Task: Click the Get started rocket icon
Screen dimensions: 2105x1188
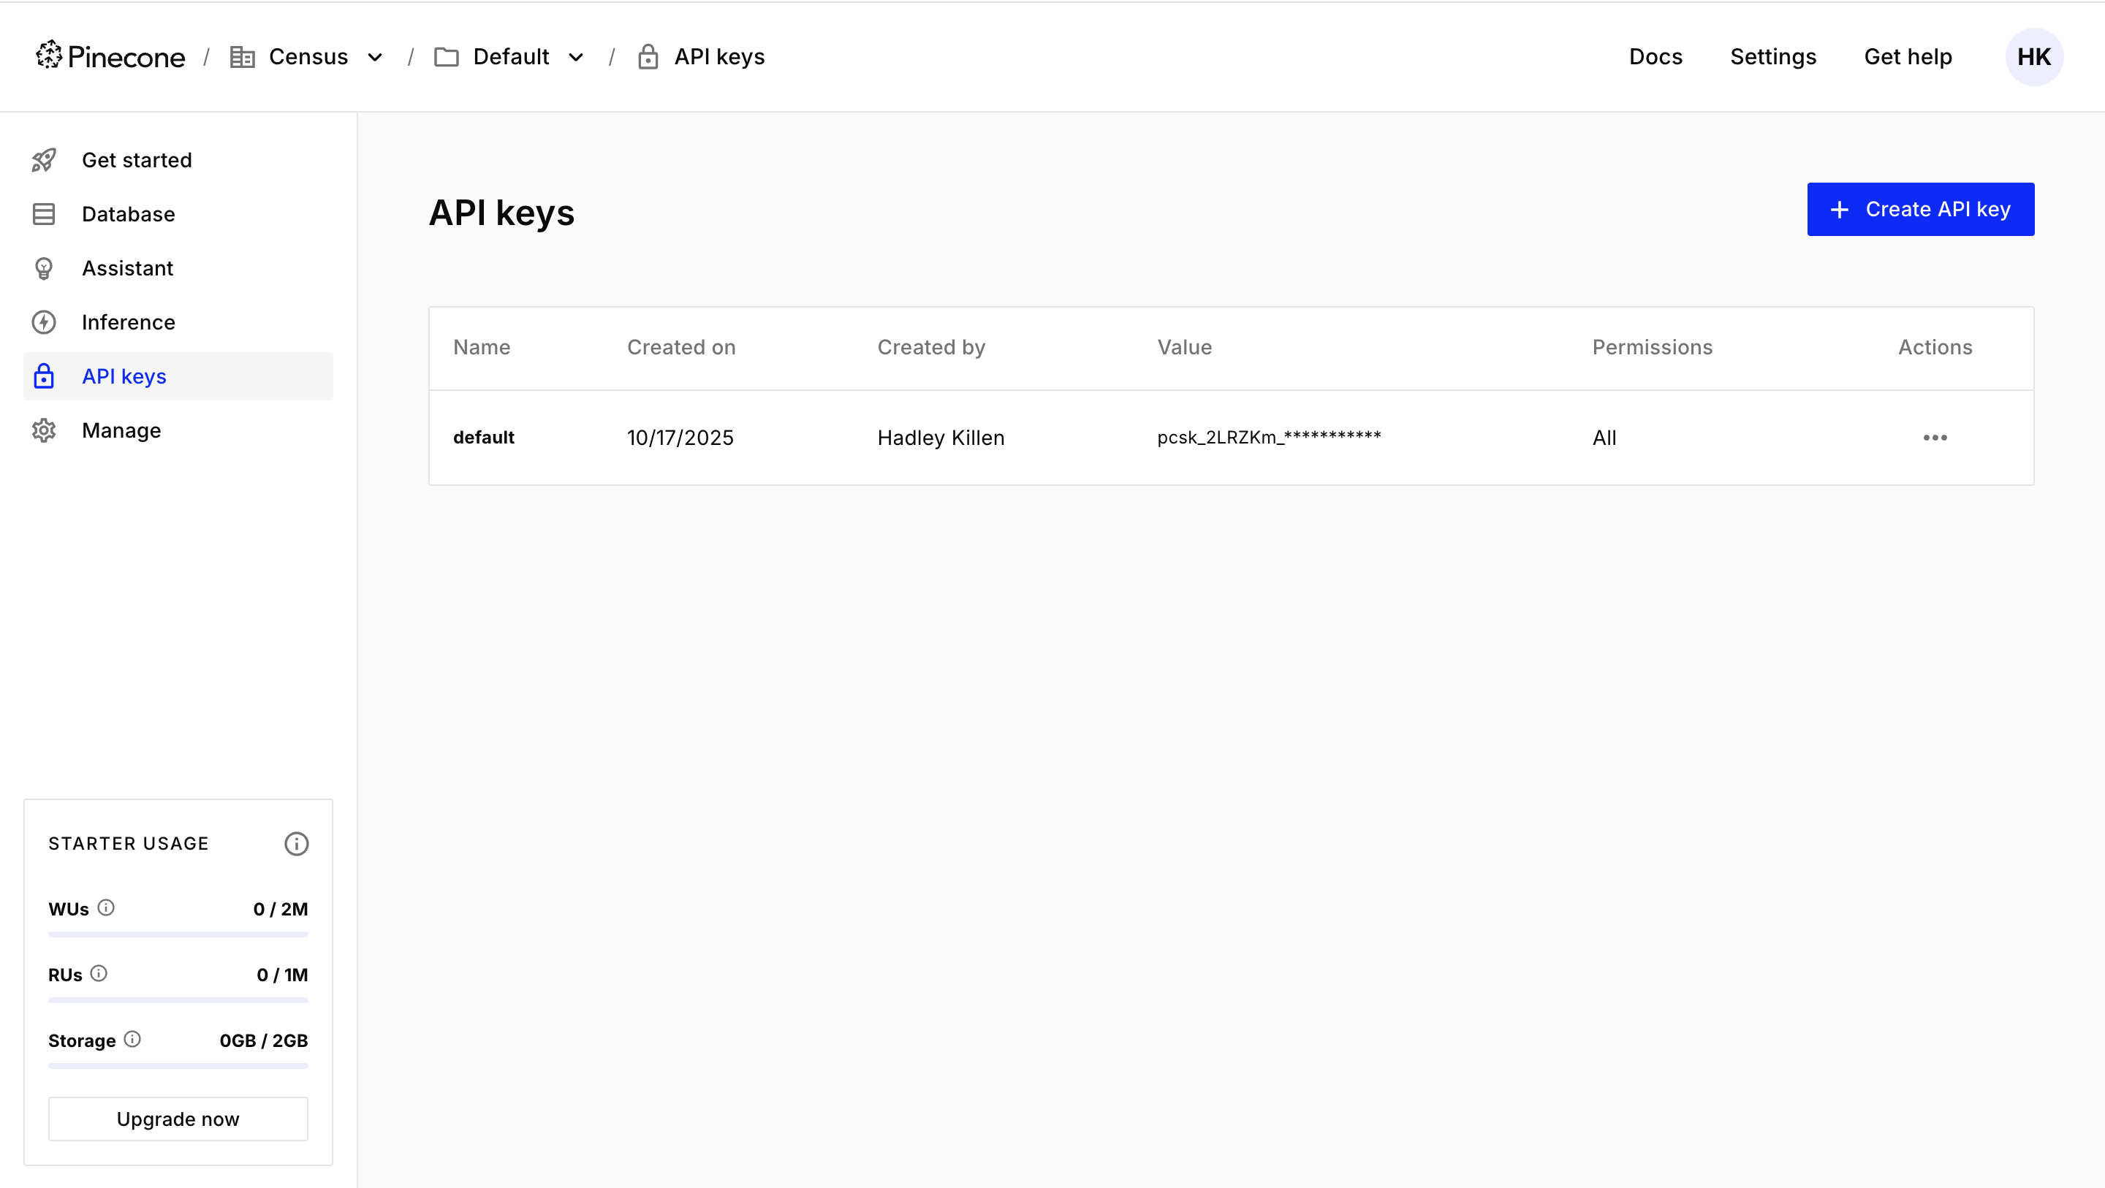Action: [x=43, y=160]
